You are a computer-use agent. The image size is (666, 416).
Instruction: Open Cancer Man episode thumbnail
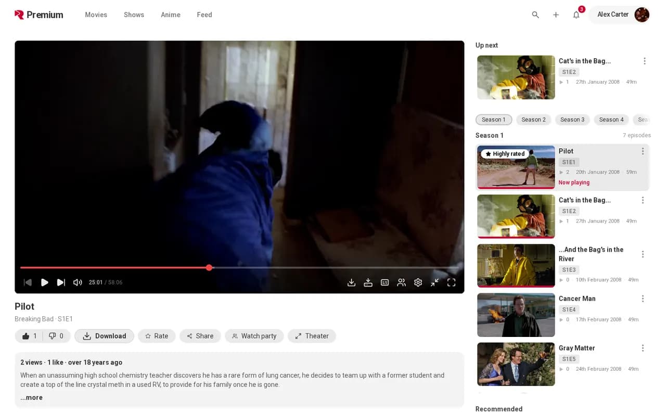tap(516, 315)
